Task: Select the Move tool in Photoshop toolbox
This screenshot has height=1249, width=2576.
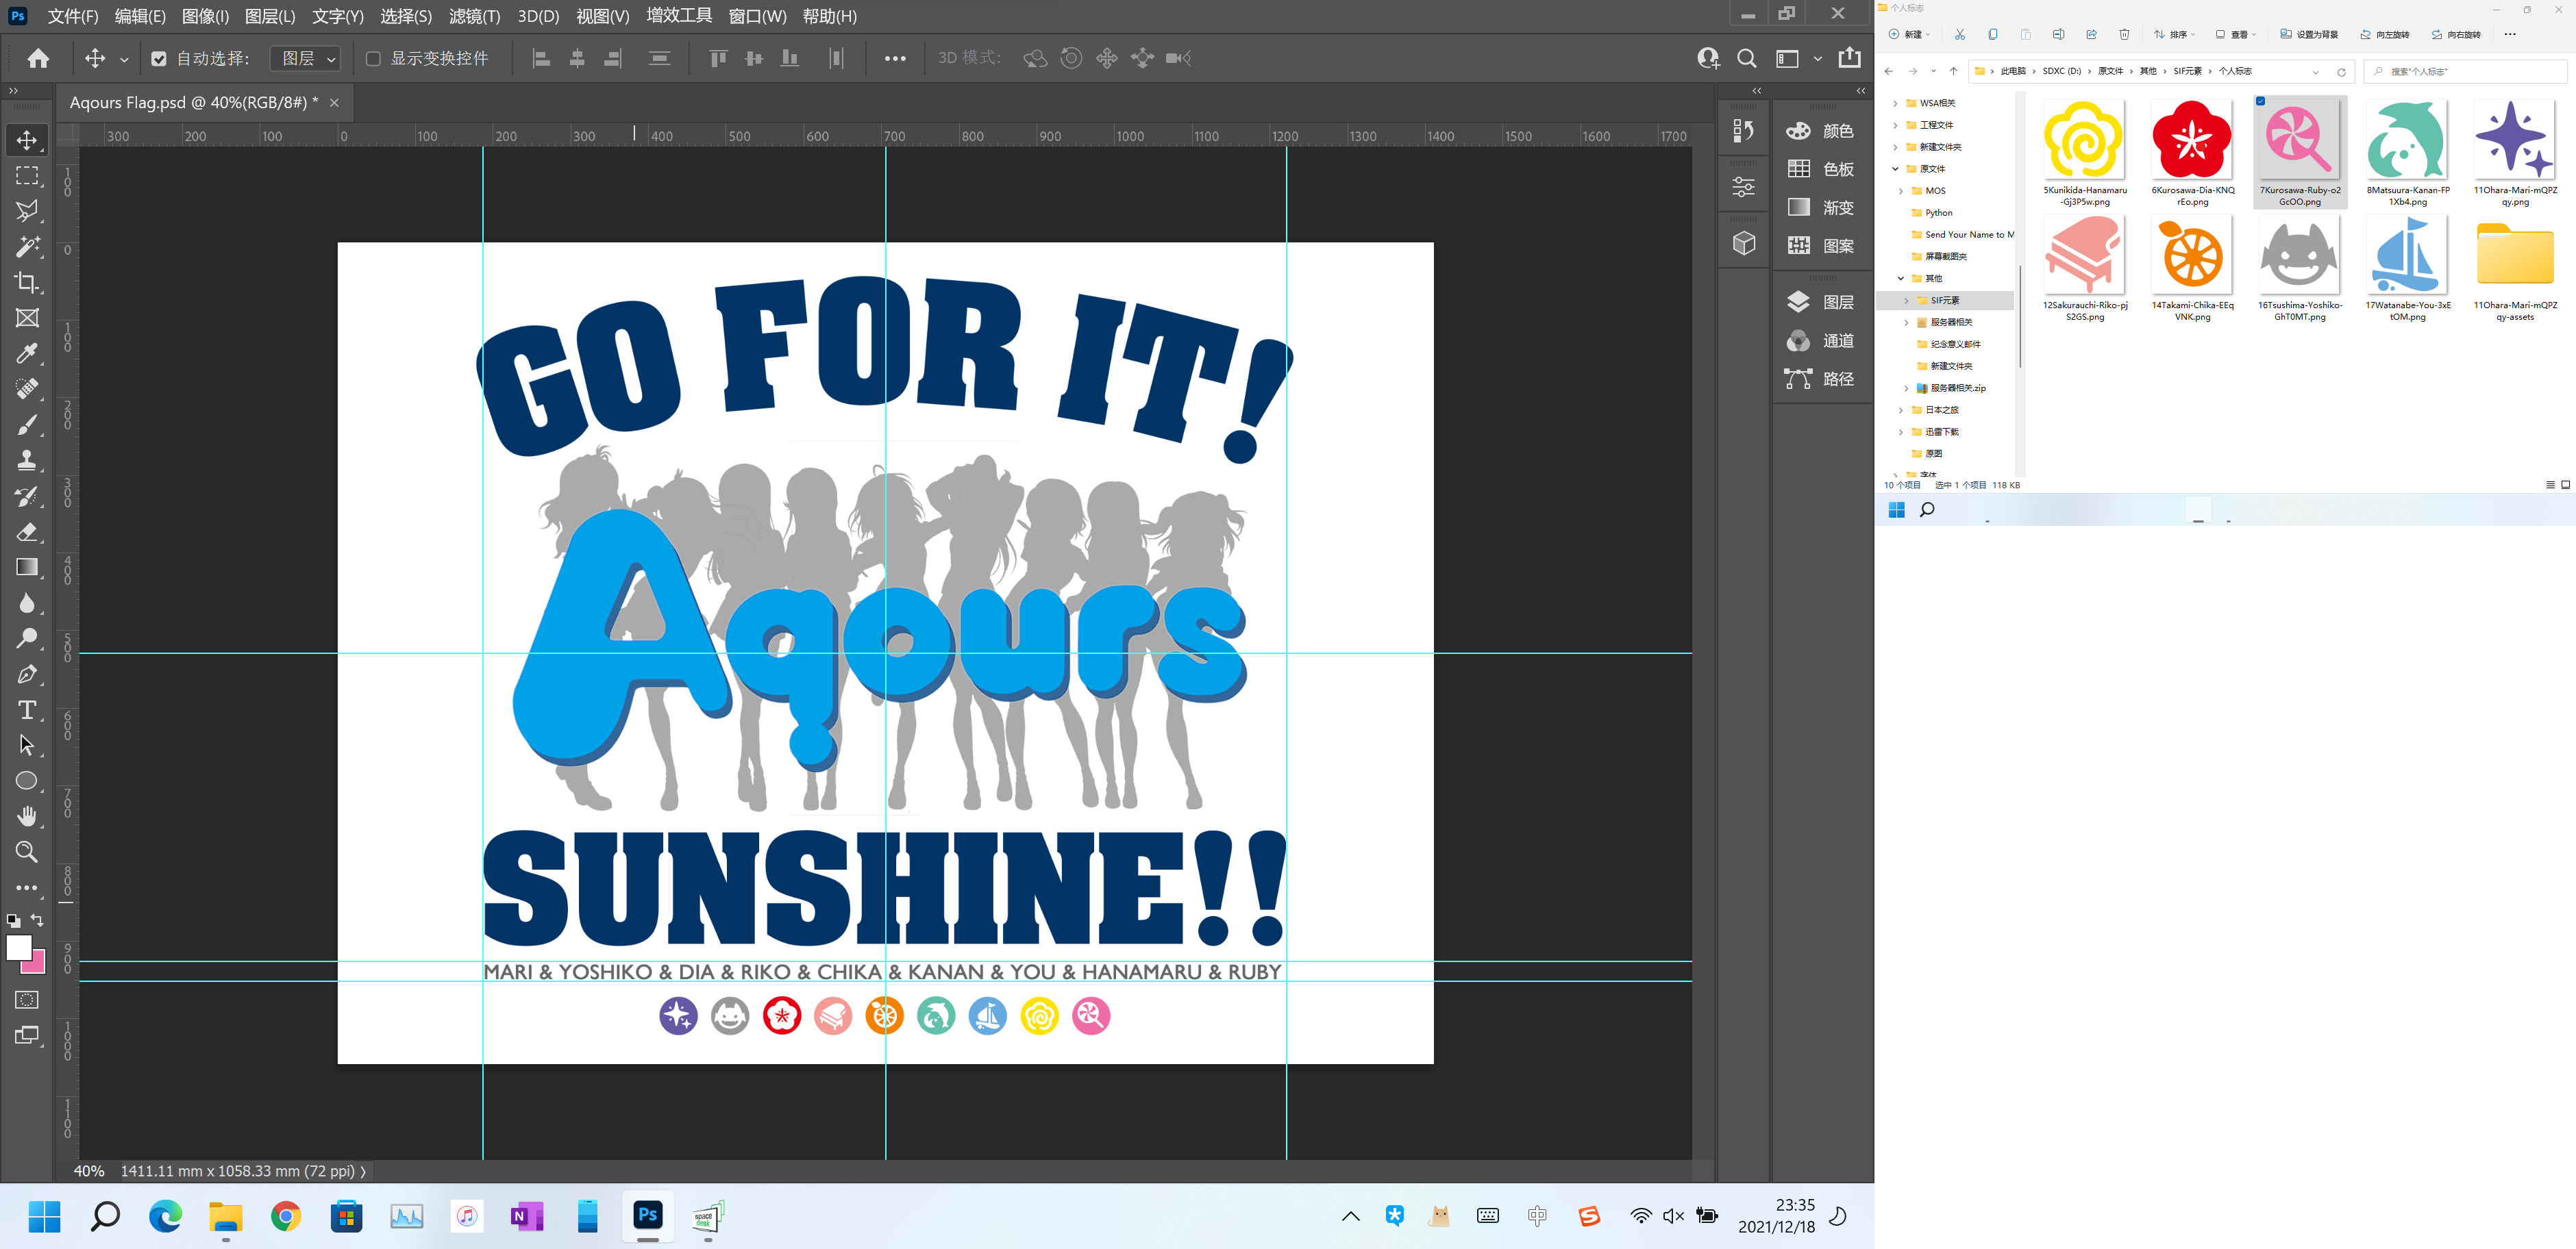Action: [x=27, y=140]
